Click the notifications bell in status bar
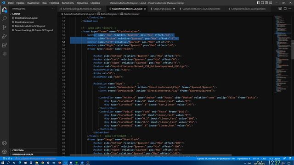 pyautogui.click(x=290, y=159)
